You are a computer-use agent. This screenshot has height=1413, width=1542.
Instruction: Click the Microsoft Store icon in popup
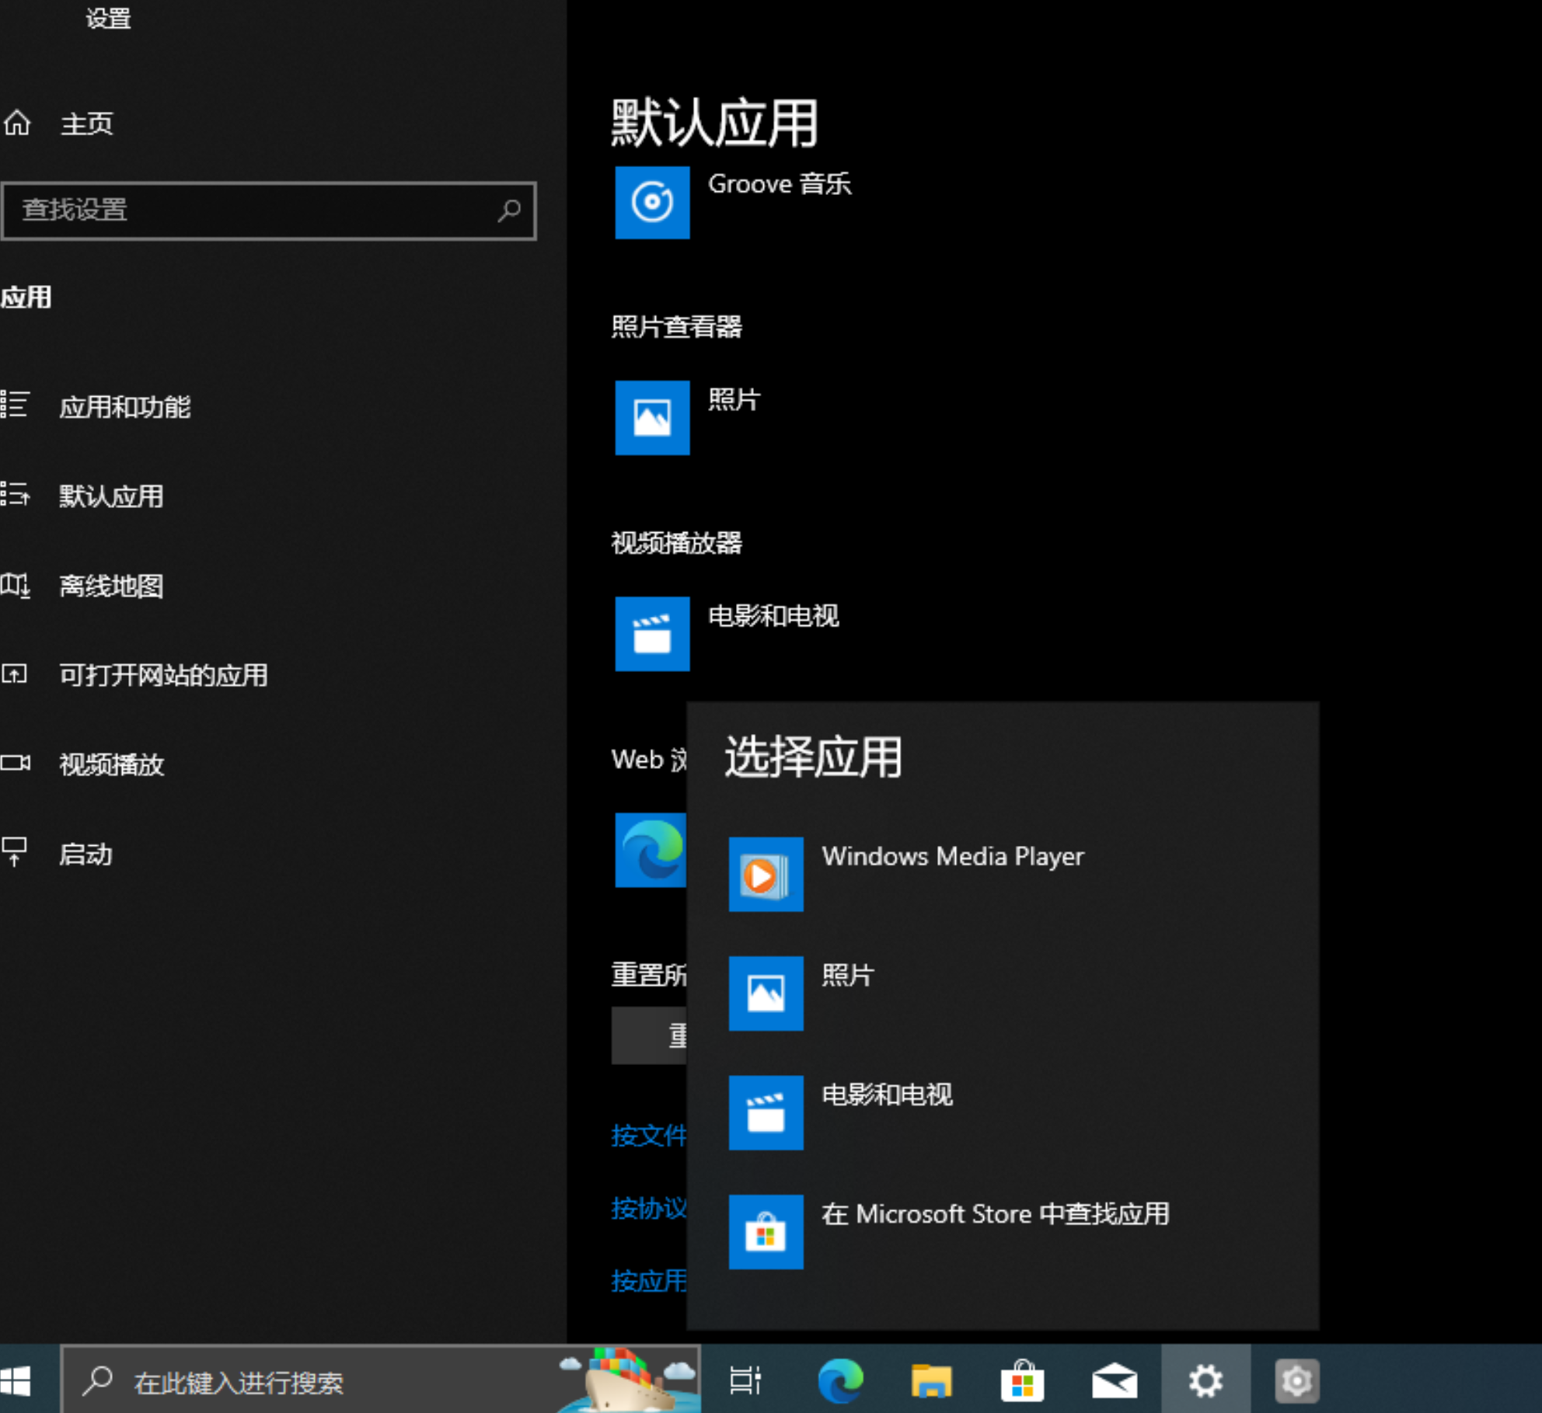tap(766, 1232)
